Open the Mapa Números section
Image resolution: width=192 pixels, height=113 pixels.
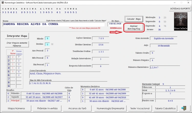click(x=16, y=108)
